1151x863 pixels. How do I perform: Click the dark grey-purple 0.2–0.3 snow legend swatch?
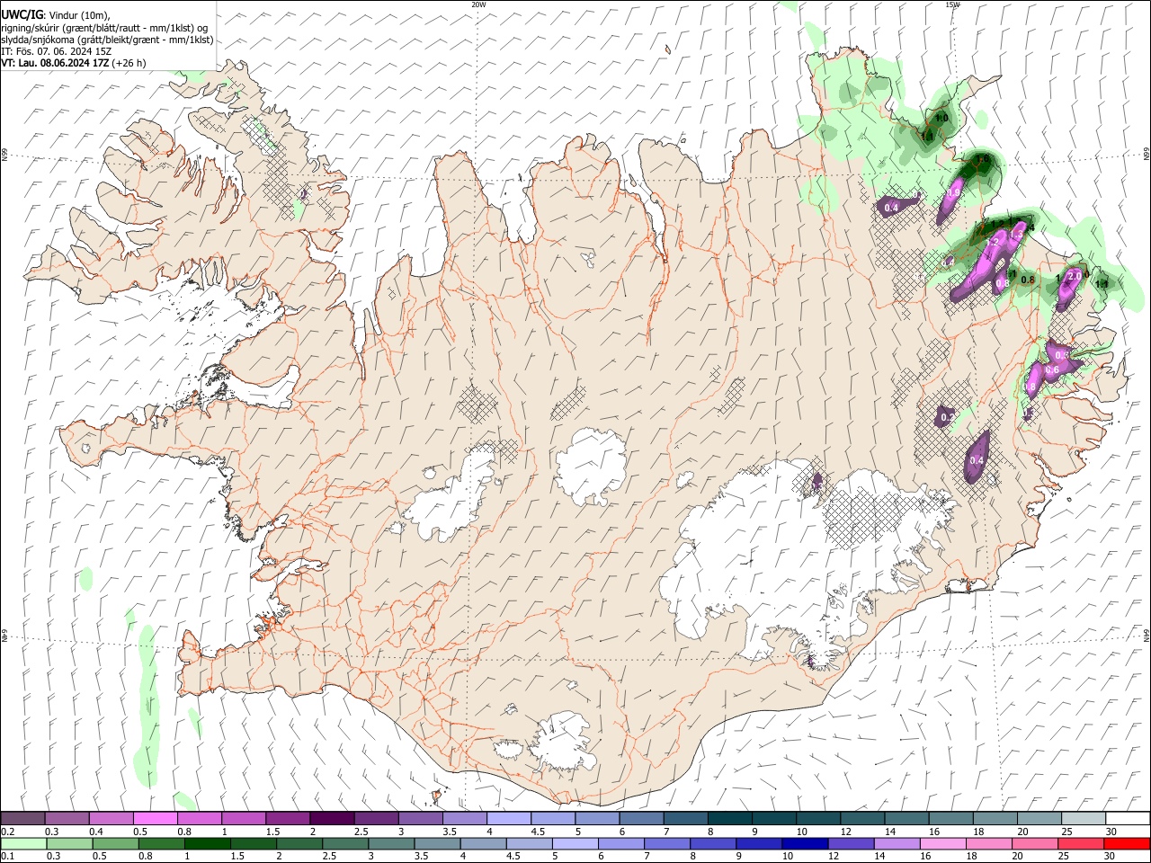(22, 818)
